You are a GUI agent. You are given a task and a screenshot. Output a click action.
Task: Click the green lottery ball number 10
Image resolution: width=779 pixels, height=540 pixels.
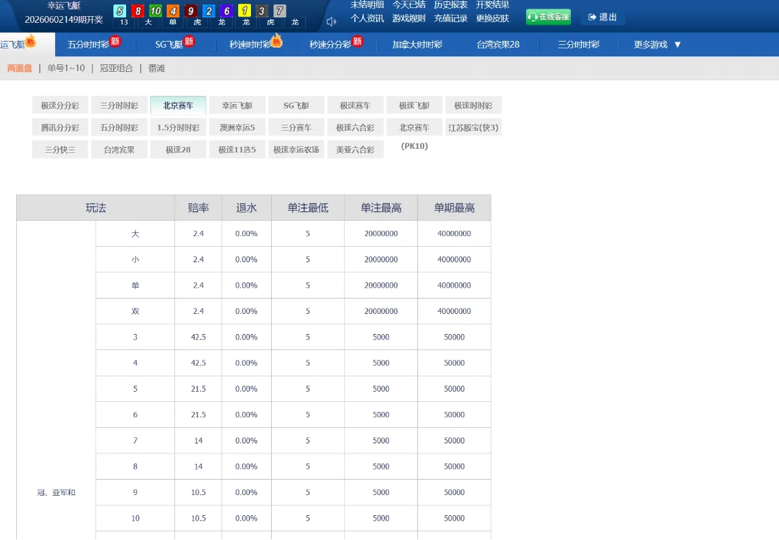[x=156, y=11]
